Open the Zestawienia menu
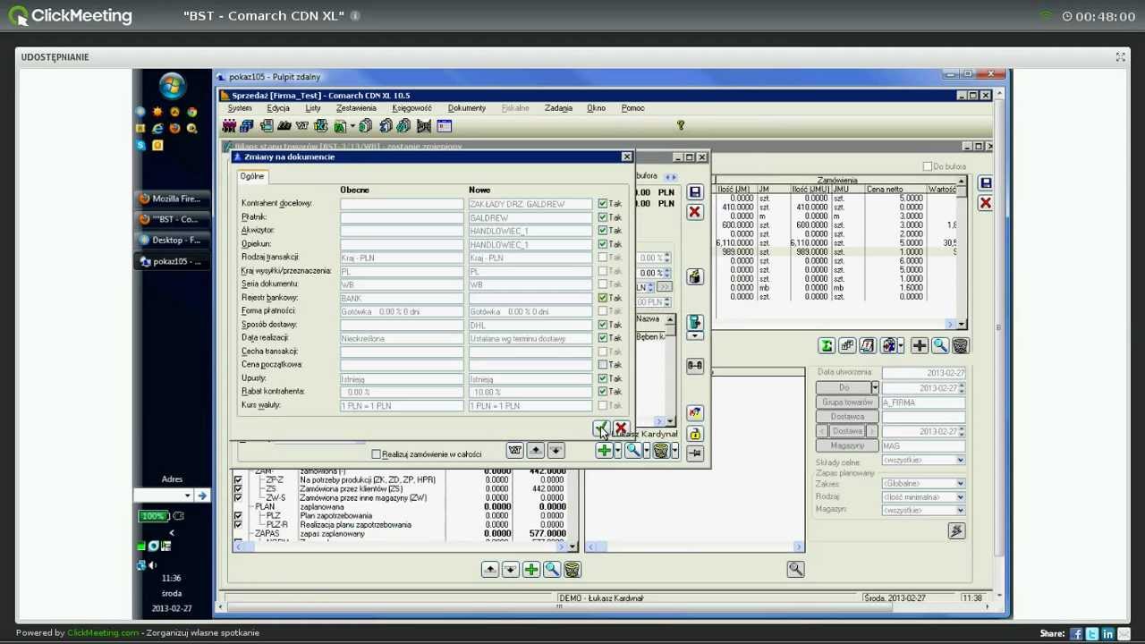This screenshot has width=1145, height=644. click(356, 108)
